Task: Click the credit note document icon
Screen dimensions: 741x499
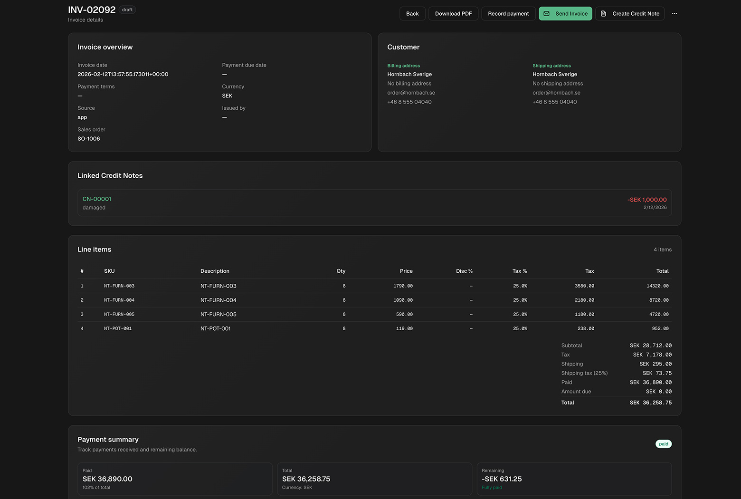Action: pyautogui.click(x=603, y=13)
